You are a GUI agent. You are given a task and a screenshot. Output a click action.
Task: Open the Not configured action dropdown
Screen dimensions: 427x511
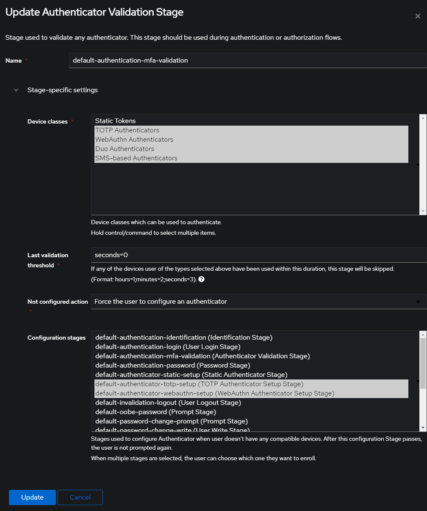[x=259, y=302]
